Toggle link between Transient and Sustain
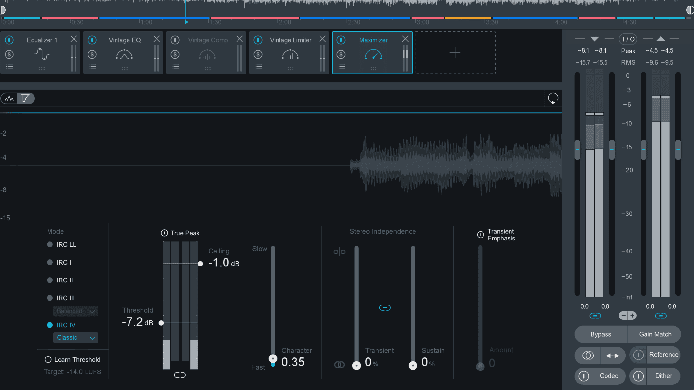694x390 pixels. click(x=385, y=307)
